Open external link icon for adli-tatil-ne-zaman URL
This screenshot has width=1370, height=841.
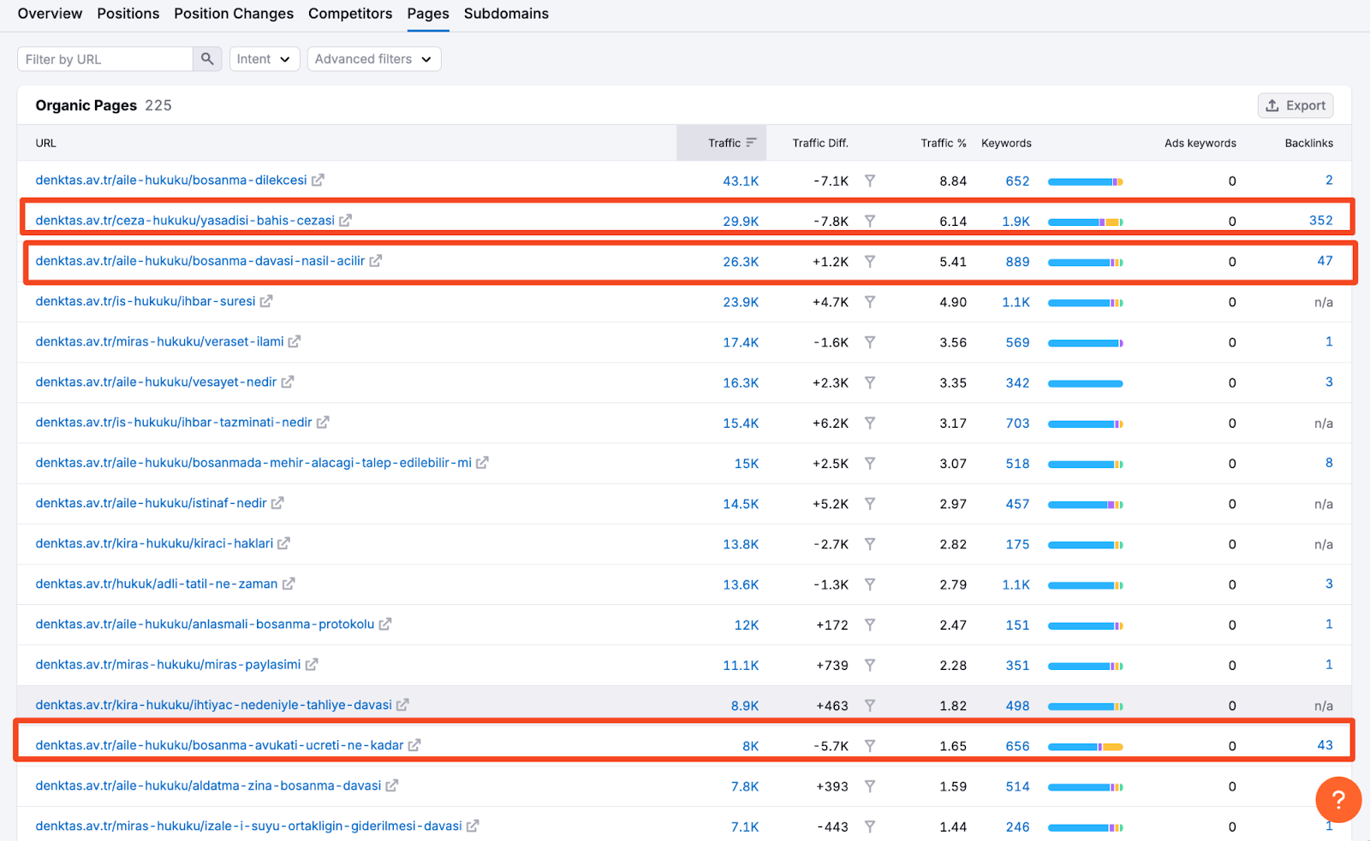289,583
